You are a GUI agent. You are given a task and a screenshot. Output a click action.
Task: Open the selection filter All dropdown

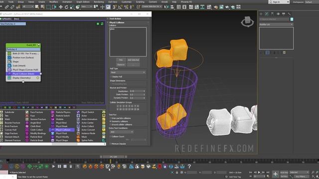(28, 6)
